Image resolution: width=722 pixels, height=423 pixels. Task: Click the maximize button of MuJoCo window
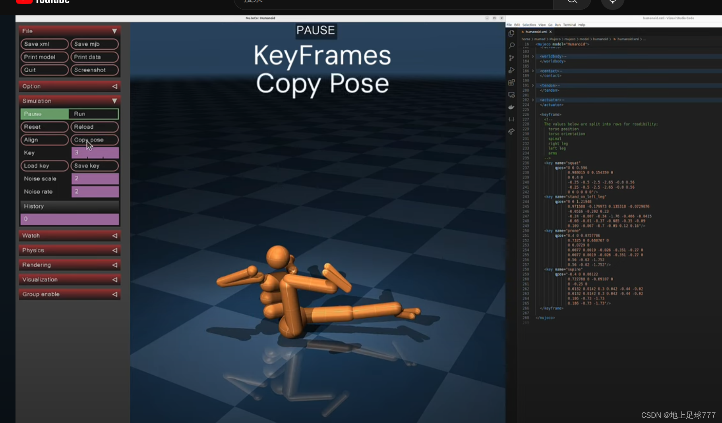click(494, 18)
